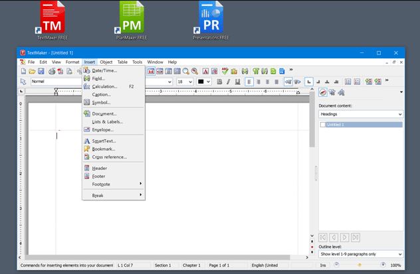Choose Symbol from Insert menu
Screen dimensions: 420x274
[114, 102]
